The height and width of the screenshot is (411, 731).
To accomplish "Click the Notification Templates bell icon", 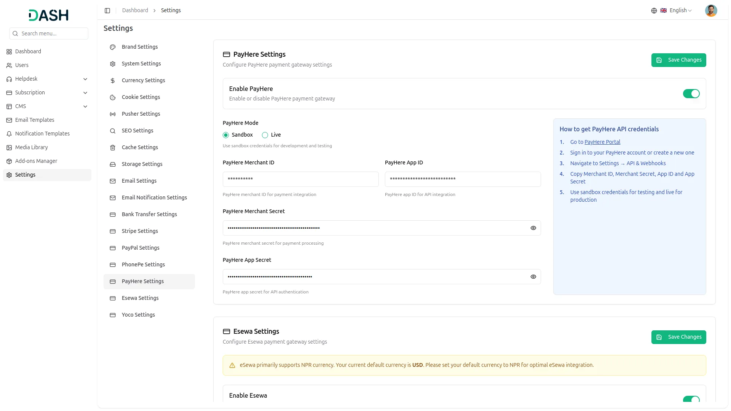I will point(9,134).
